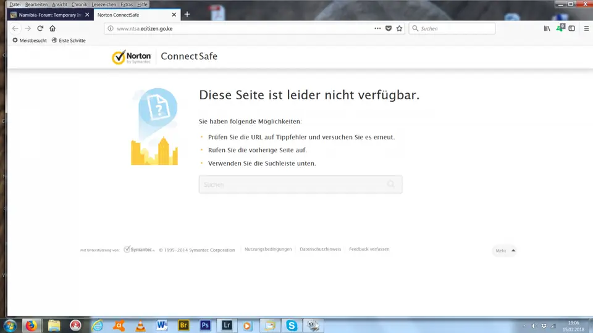Open the Chronik menu
The image size is (593, 333).
tap(79, 4)
